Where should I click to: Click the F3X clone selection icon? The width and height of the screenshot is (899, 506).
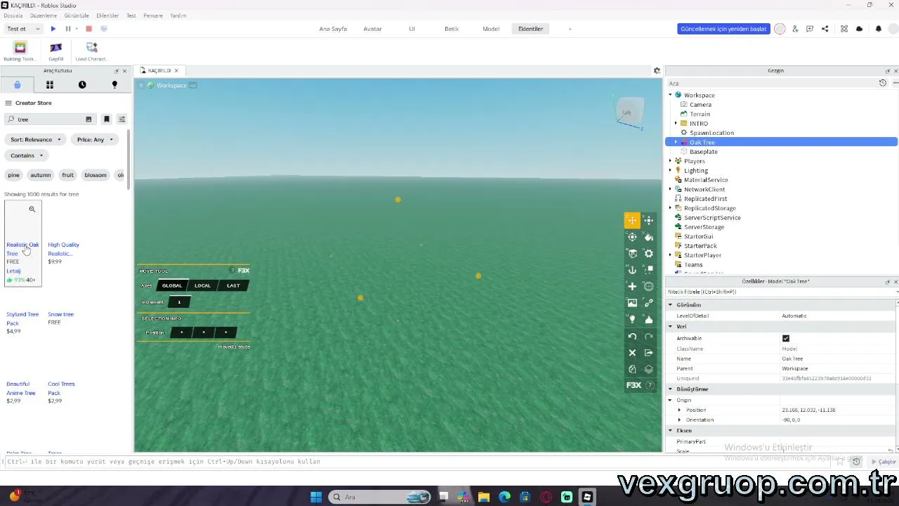[x=632, y=369]
